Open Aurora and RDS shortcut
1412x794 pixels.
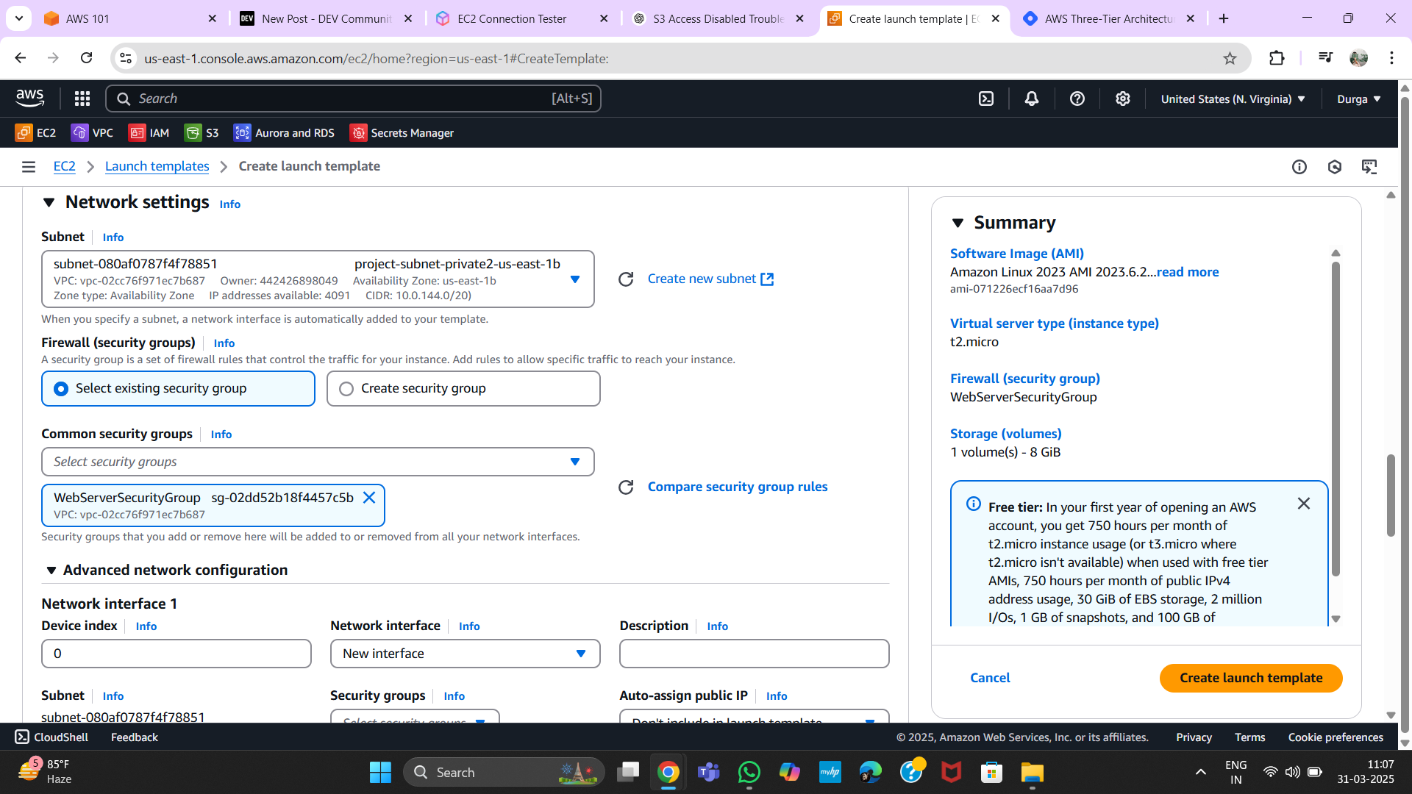coord(284,133)
